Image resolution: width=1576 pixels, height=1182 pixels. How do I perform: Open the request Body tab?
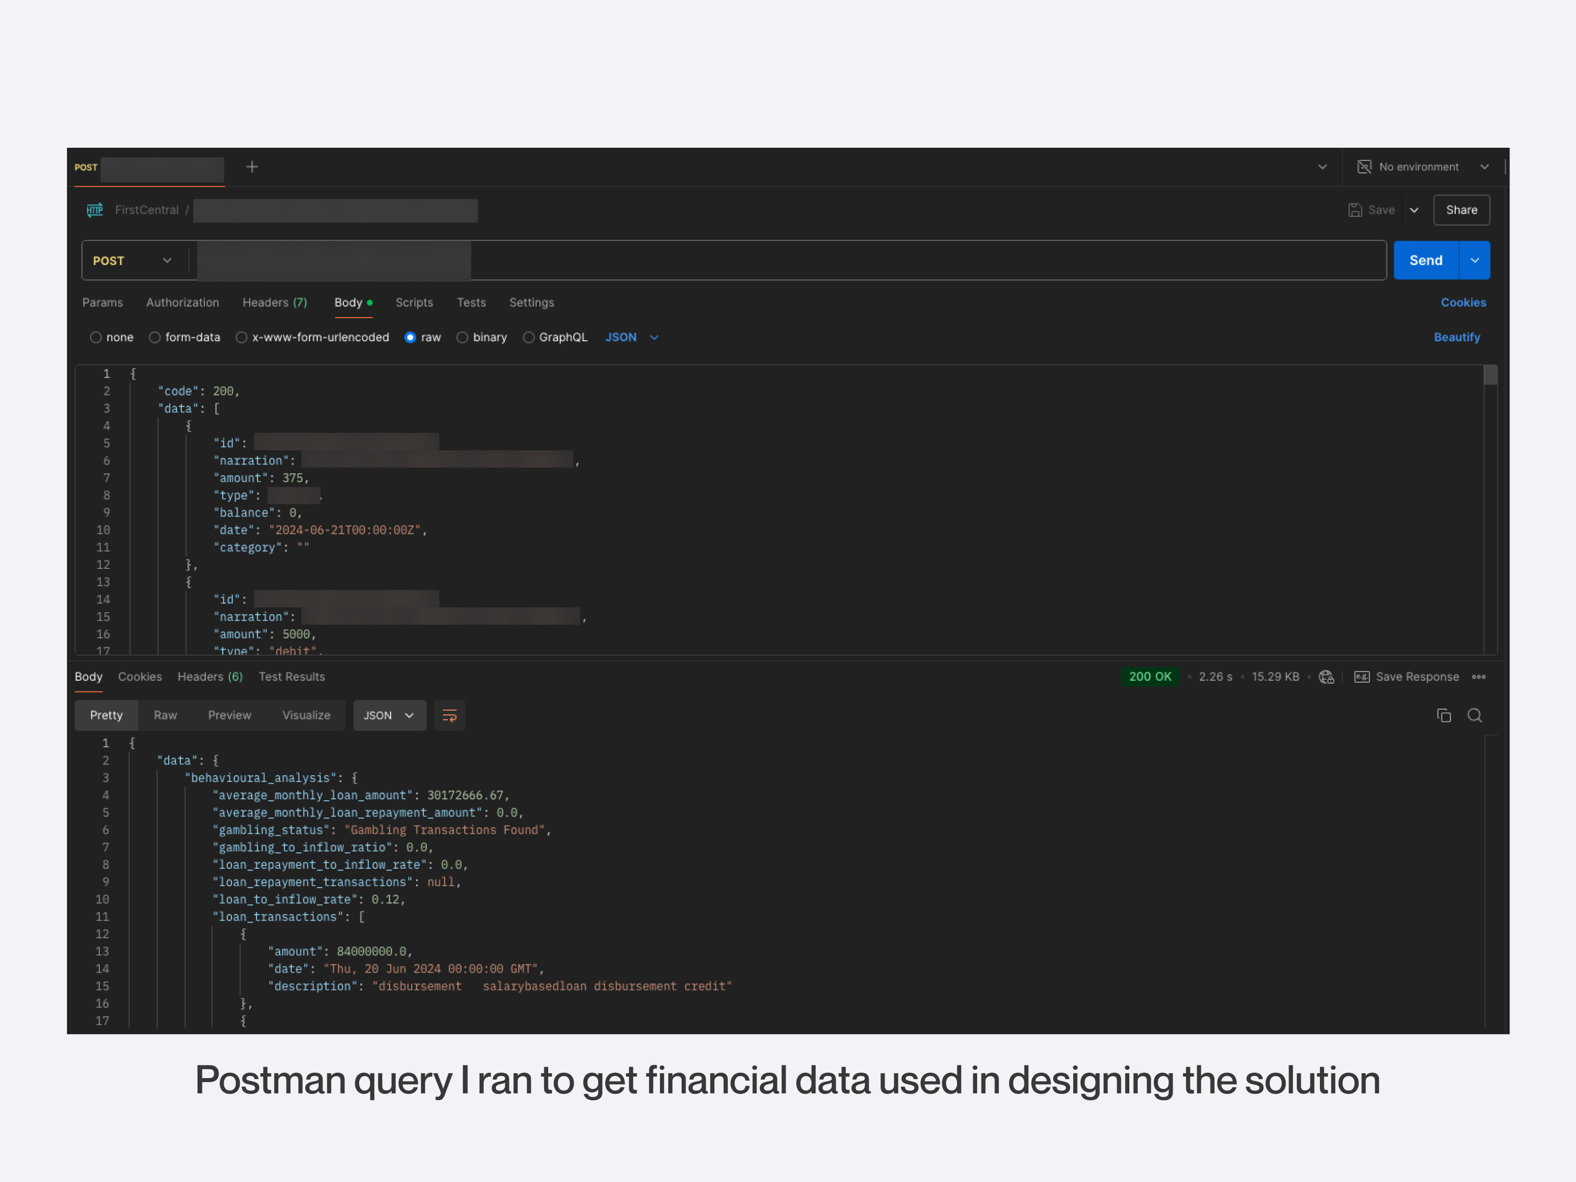point(354,302)
